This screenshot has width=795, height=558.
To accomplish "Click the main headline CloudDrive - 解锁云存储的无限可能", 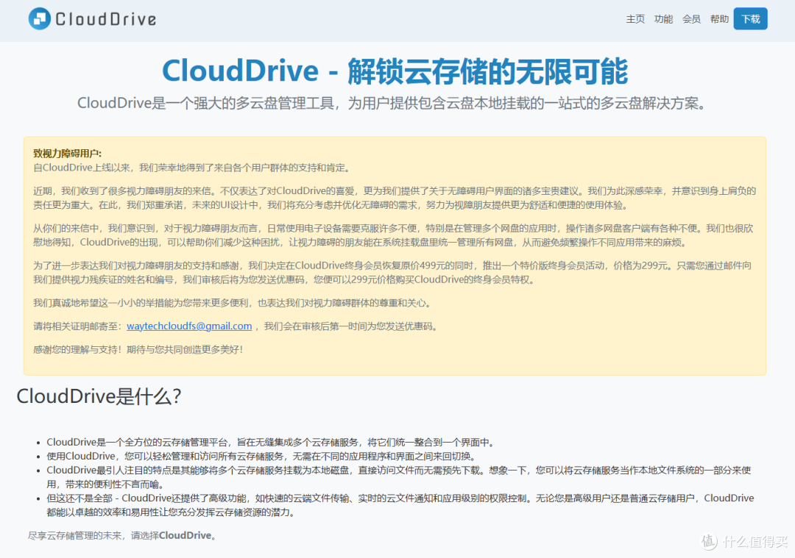I will pyautogui.click(x=395, y=71).
